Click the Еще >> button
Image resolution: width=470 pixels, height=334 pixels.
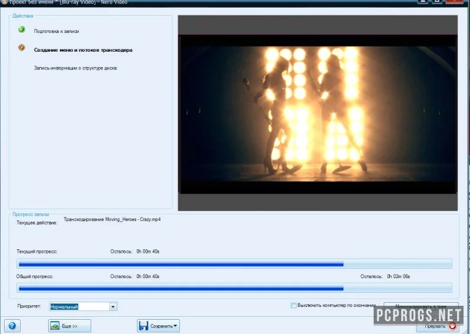tap(69, 326)
